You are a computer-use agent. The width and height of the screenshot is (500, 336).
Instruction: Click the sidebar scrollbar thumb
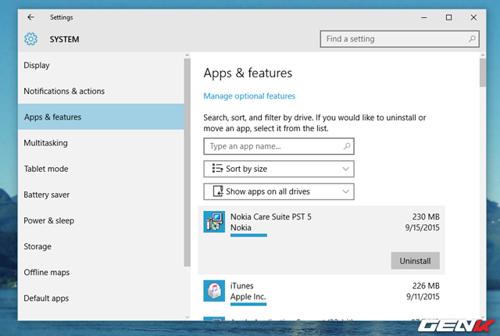pos(187,163)
